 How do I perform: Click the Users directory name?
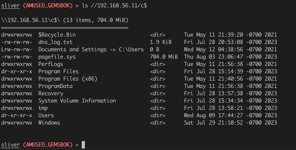[46, 115]
